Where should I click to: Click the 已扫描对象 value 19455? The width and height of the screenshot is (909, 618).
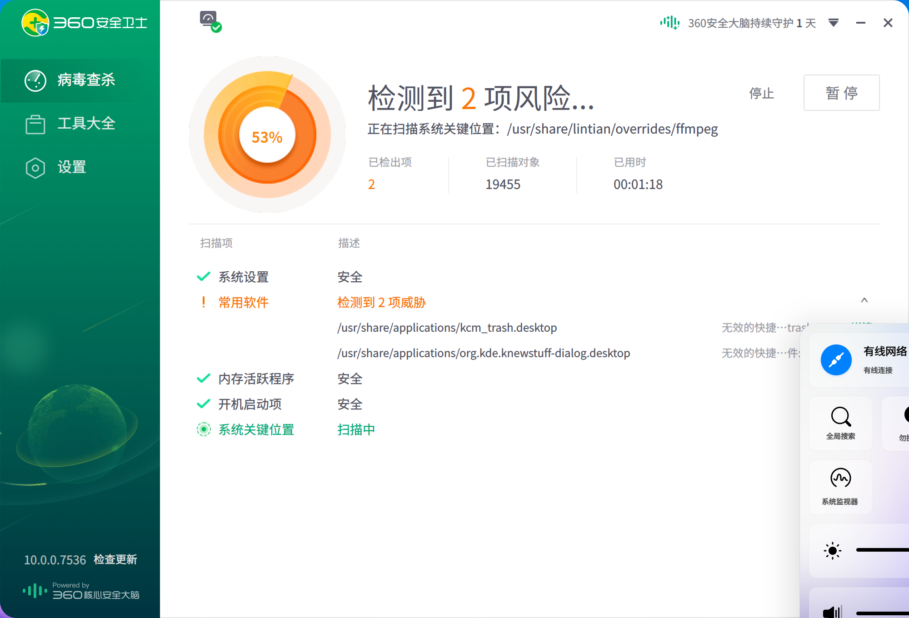(x=503, y=184)
